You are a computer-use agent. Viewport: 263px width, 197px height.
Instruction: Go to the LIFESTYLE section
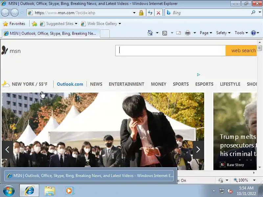pyautogui.click(x=230, y=84)
